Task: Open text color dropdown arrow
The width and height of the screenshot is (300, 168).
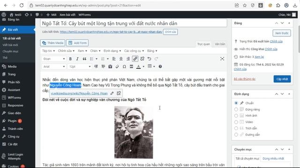Action: 143,66
